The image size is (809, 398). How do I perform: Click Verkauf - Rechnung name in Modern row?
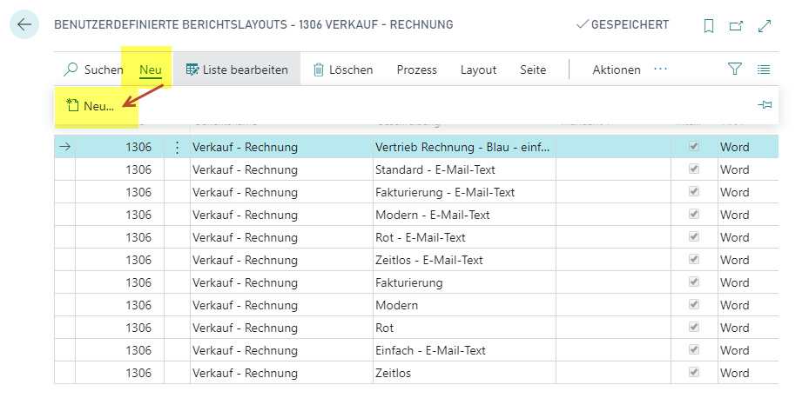click(245, 305)
